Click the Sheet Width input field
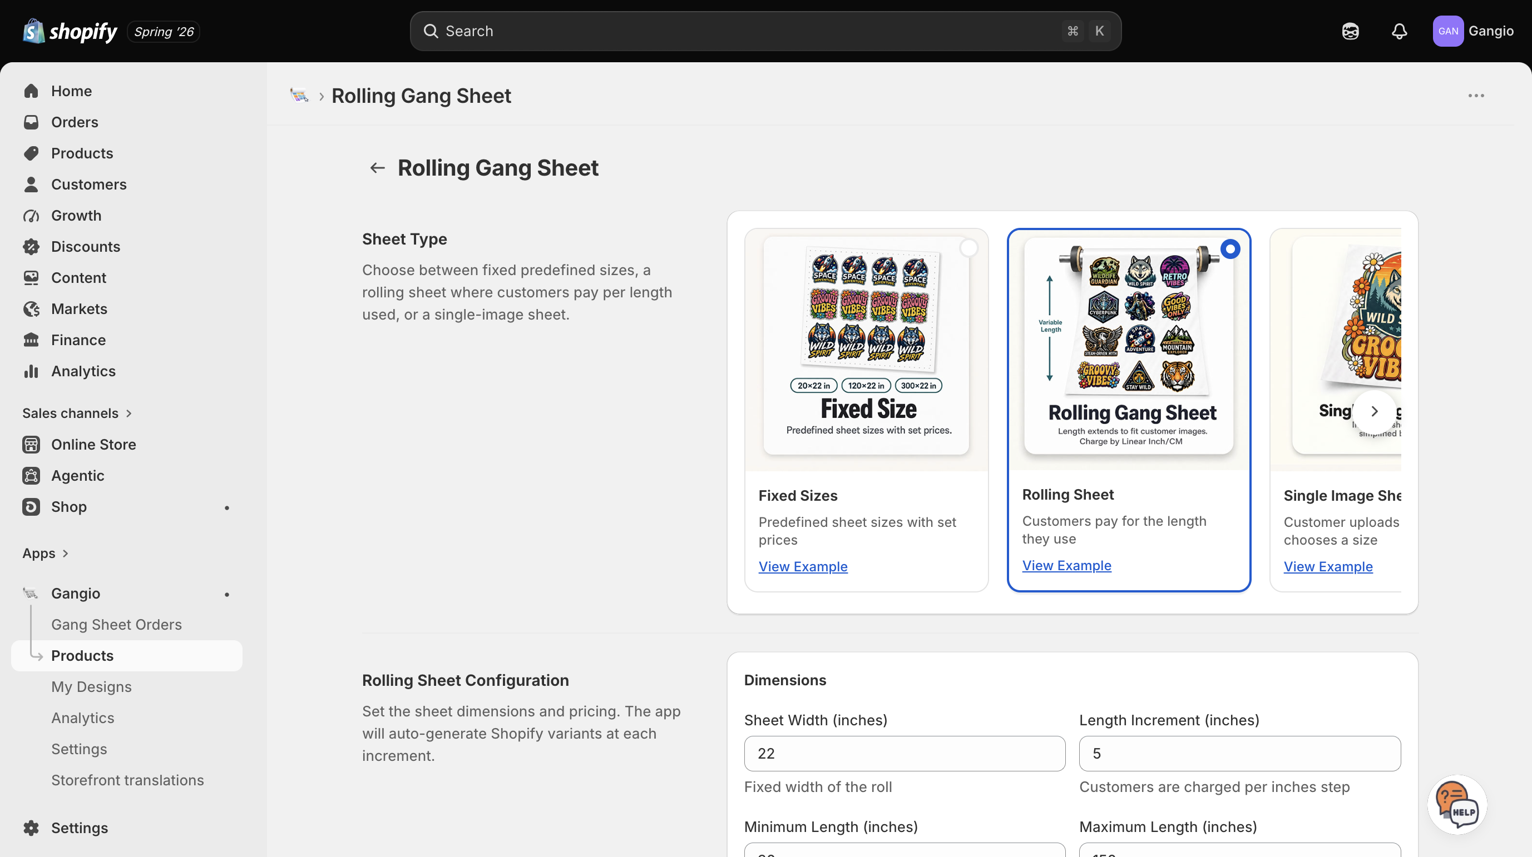This screenshot has height=857, width=1532. point(905,753)
